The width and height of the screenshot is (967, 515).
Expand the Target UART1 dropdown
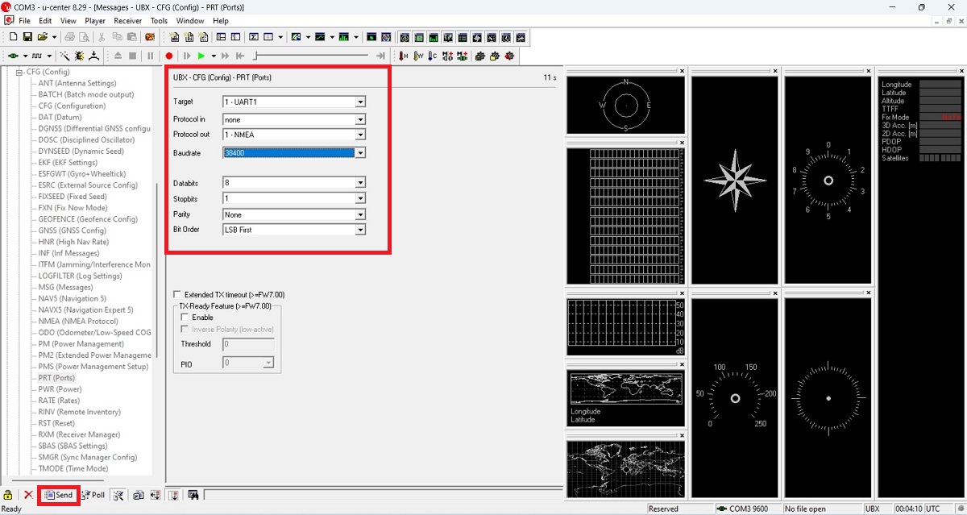(x=360, y=102)
